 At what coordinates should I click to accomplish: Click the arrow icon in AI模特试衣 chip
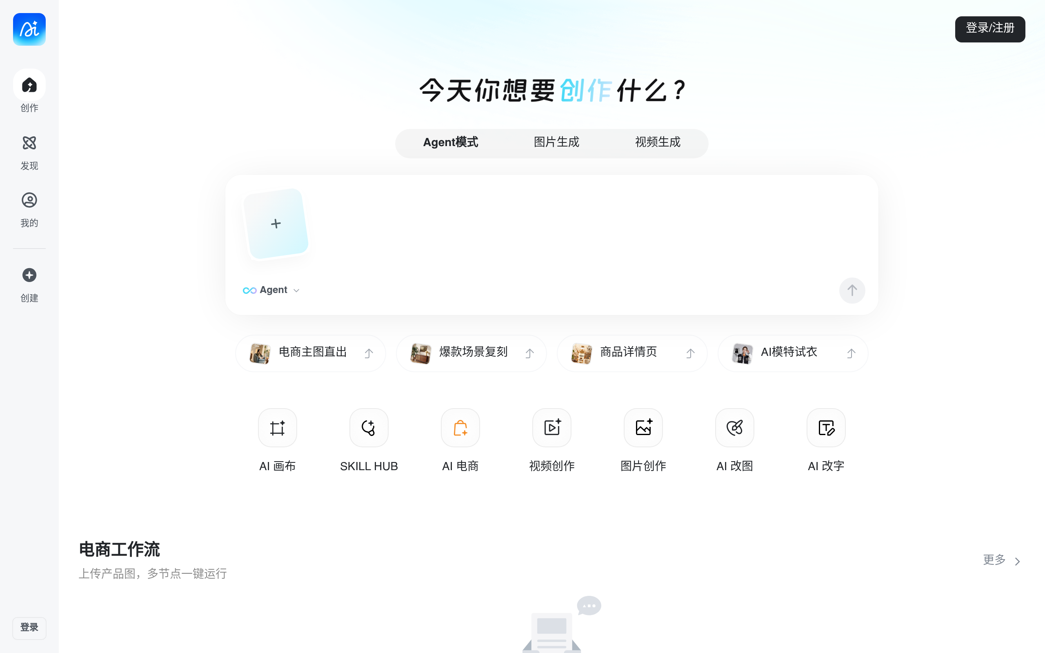851,353
